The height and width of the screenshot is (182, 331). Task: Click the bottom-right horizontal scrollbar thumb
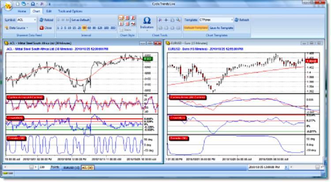[317, 167]
